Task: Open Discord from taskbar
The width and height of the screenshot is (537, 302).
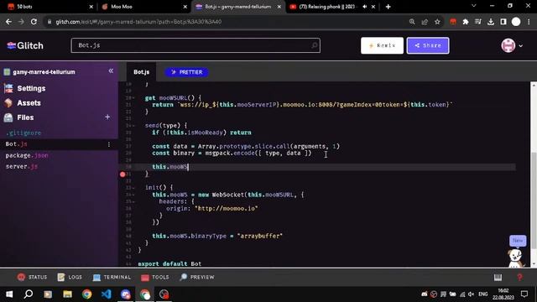Action: 126,294
